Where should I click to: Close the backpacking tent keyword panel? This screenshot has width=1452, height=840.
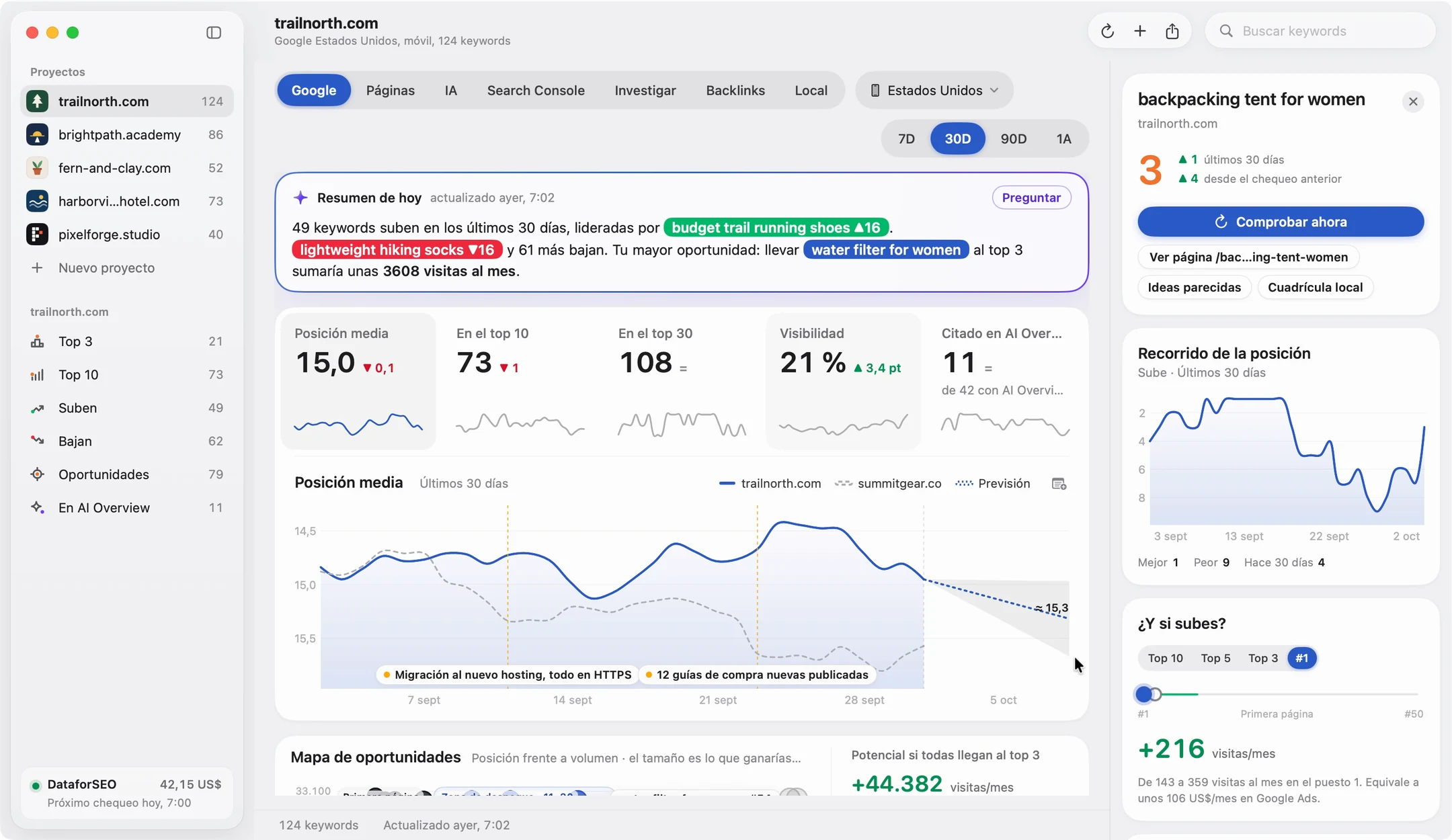click(x=1413, y=101)
